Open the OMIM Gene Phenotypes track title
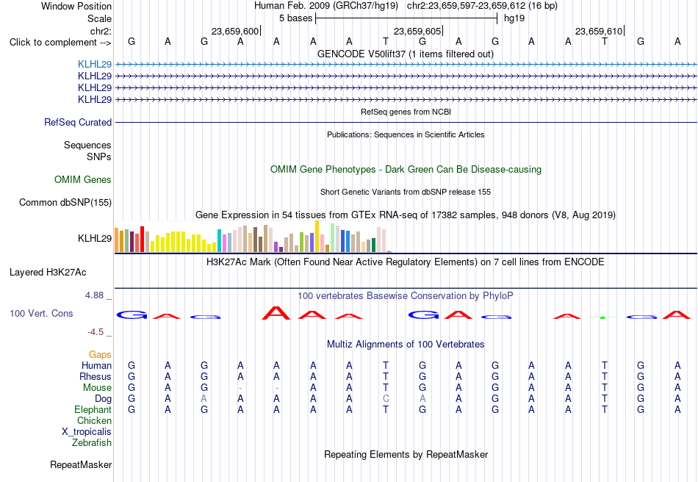698x482 pixels. click(406, 170)
